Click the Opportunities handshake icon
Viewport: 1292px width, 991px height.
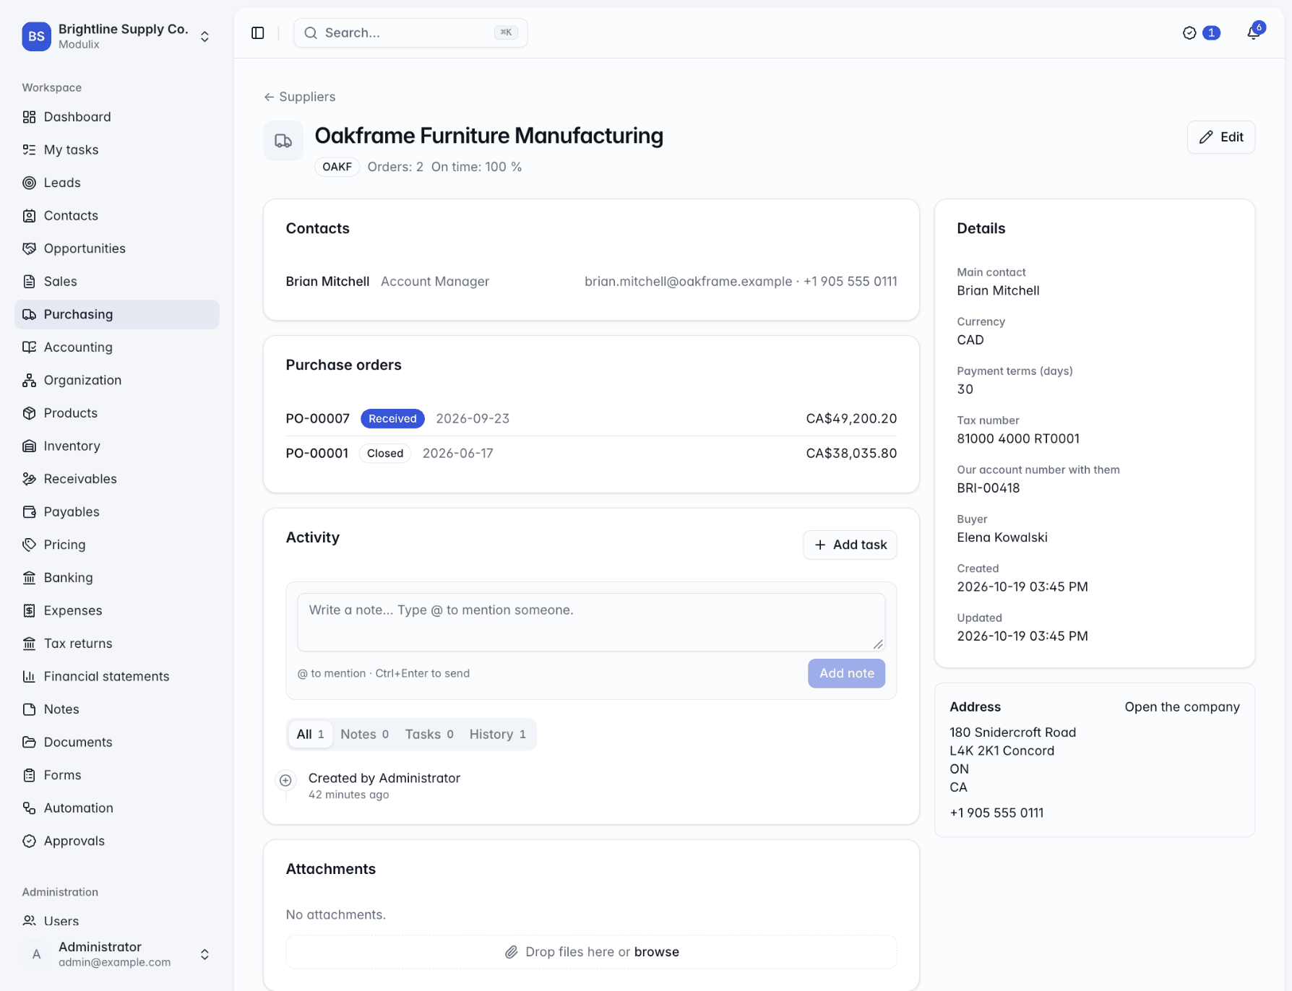[x=29, y=248]
